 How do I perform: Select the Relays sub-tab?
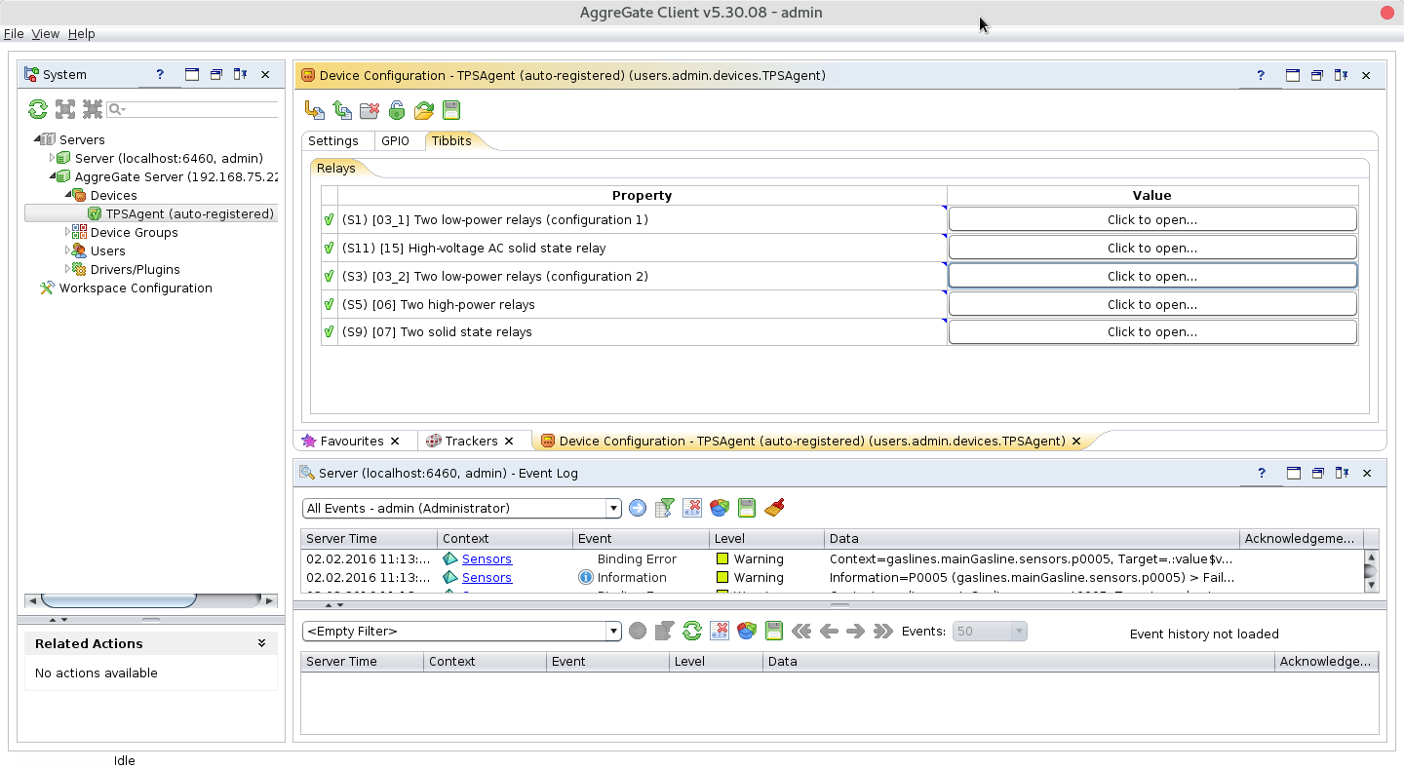pyautogui.click(x=336, y=168)
